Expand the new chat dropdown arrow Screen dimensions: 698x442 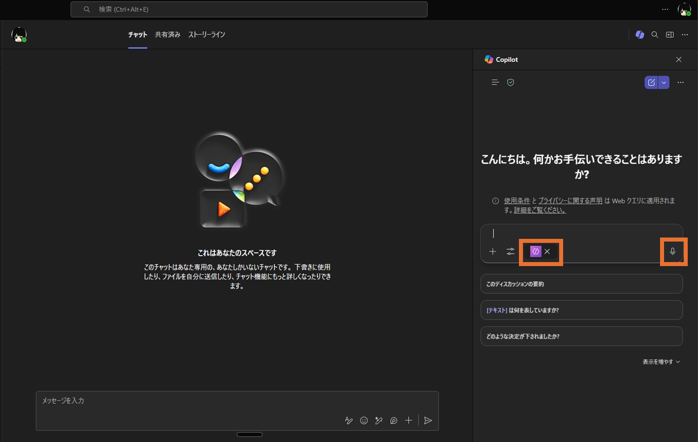pos(664,83)
